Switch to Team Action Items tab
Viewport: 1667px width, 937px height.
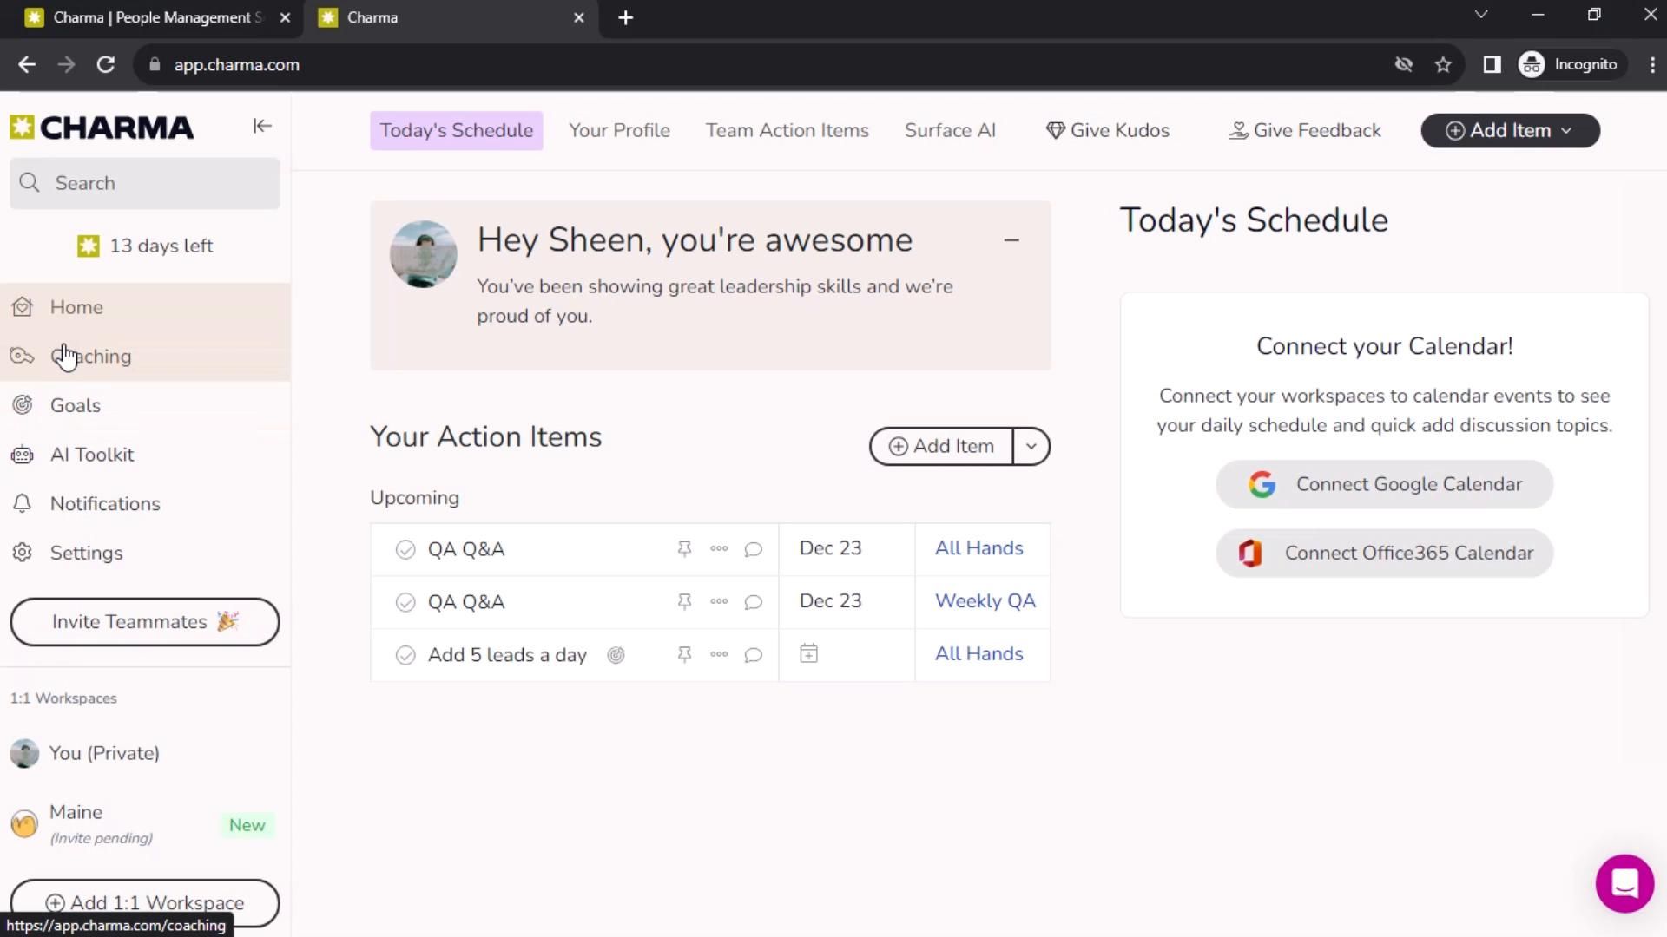pyautogui.click(x=787, y=131)
